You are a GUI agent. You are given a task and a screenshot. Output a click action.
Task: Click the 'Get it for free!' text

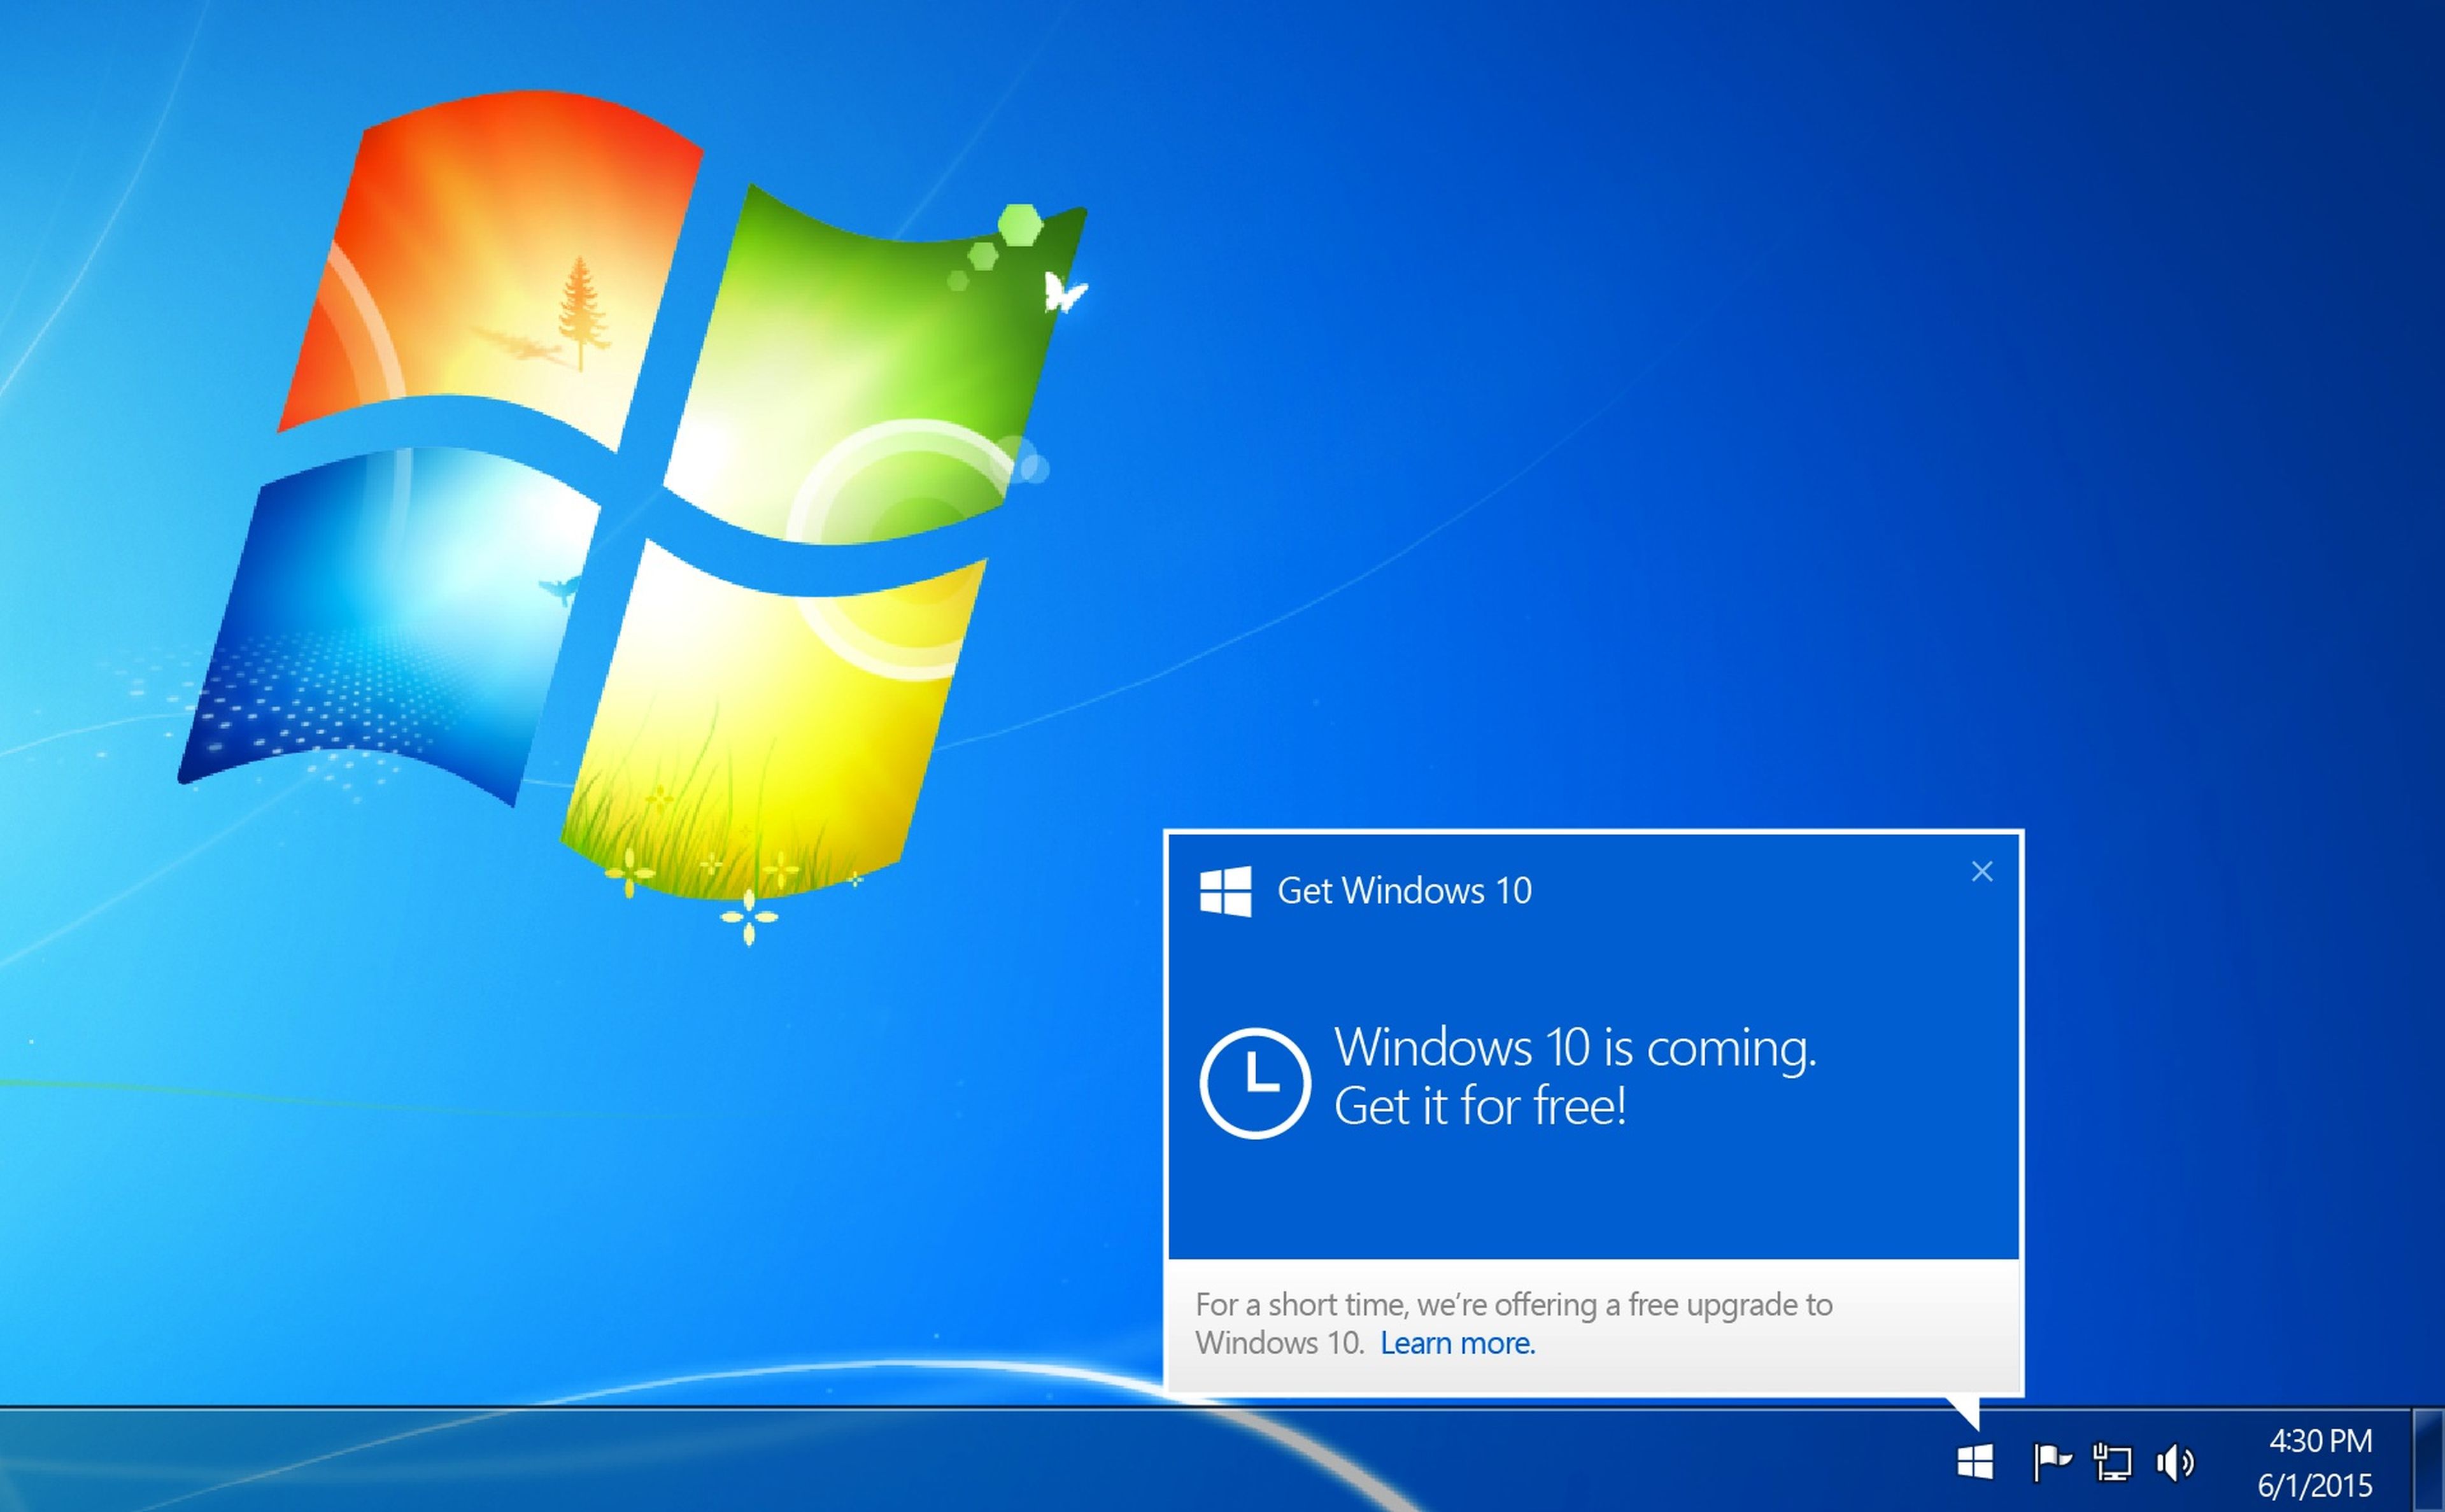tap(1480, 1106)
